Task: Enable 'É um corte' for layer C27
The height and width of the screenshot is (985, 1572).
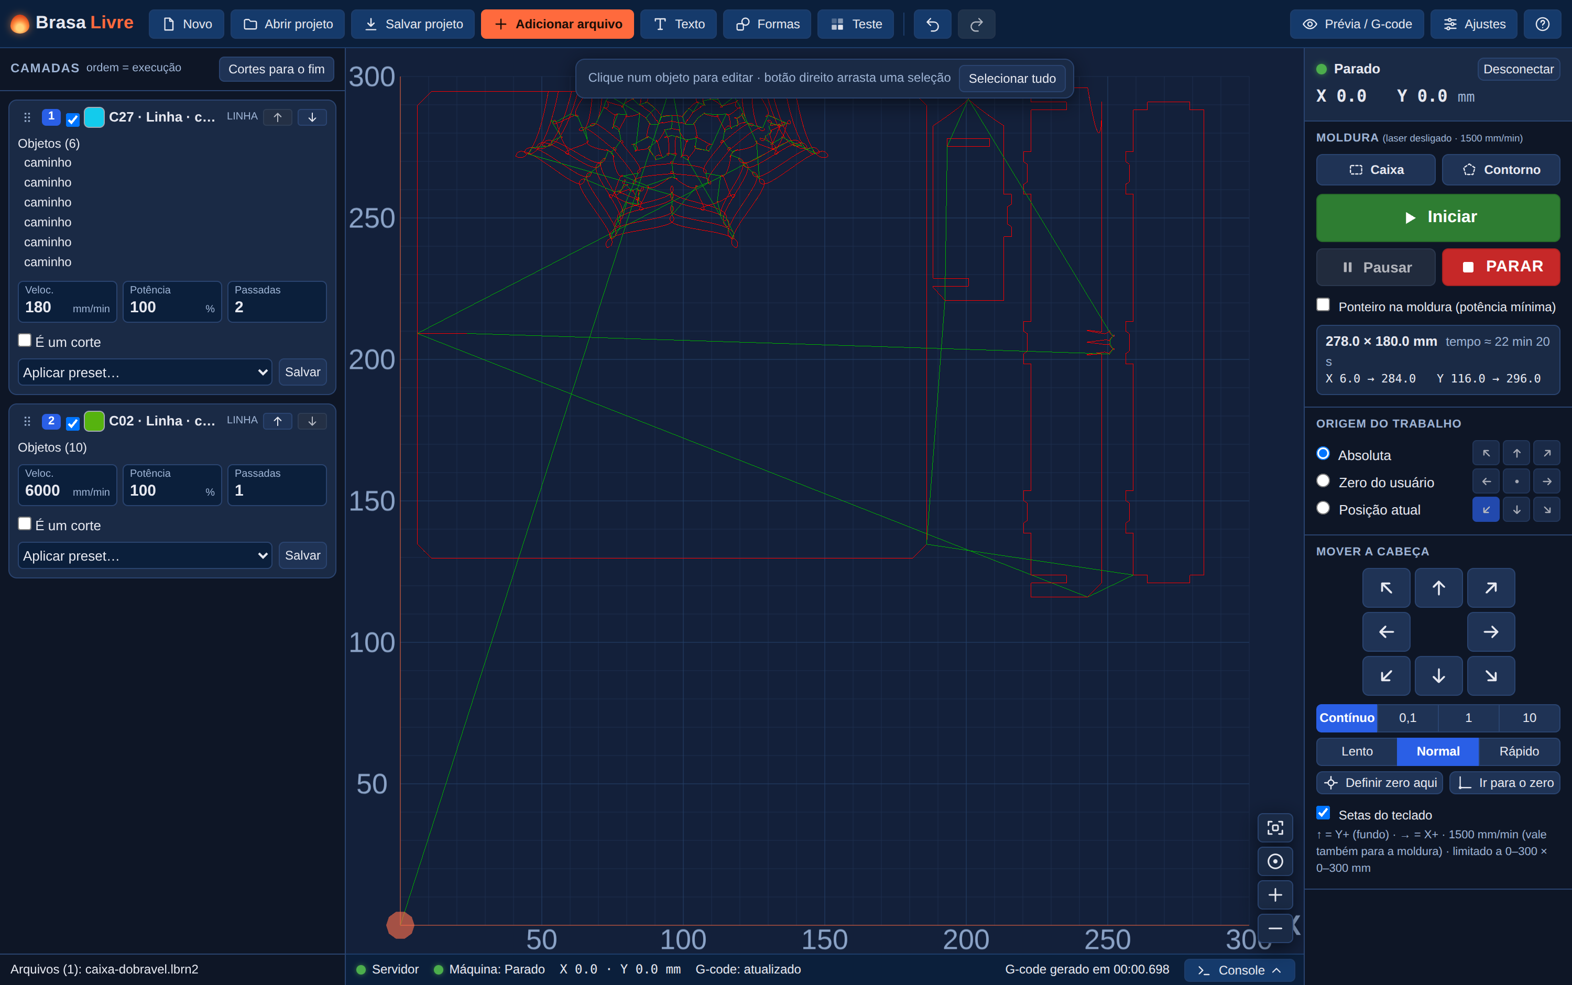Action: pos(25,340)
